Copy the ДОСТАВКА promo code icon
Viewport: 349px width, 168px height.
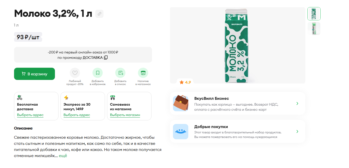106,58
